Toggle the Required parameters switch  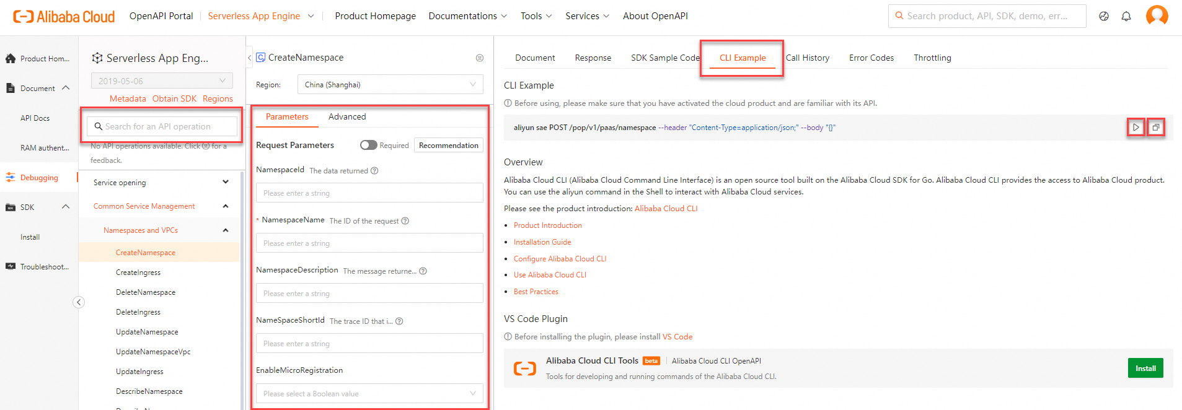369,145
